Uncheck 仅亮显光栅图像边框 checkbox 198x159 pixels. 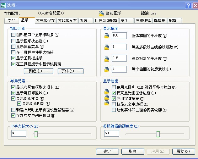coord(114,93)
